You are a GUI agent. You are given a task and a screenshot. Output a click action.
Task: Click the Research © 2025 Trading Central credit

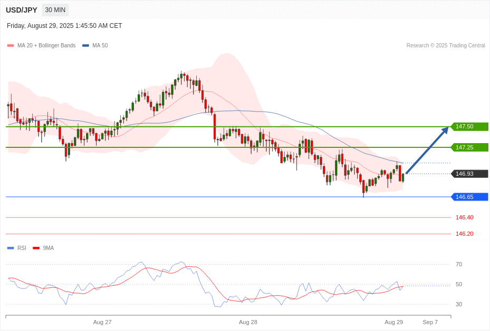446,46
